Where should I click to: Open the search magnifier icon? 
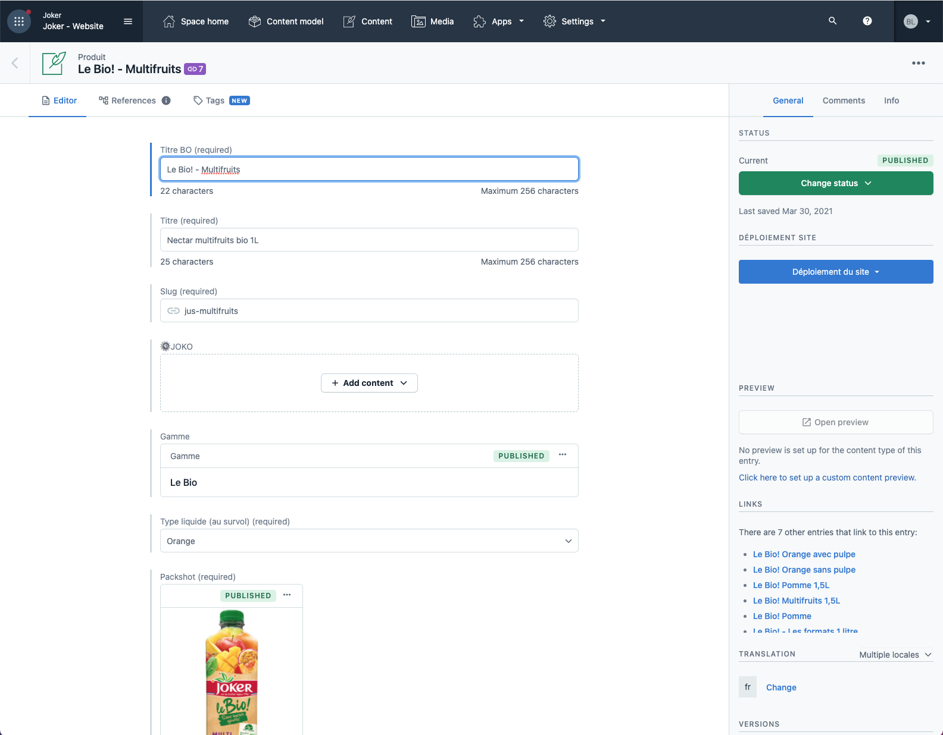(833, 21)
